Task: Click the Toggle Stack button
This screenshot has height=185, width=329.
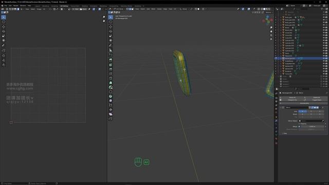Action: pyautogui.click(x=317, y=100)
